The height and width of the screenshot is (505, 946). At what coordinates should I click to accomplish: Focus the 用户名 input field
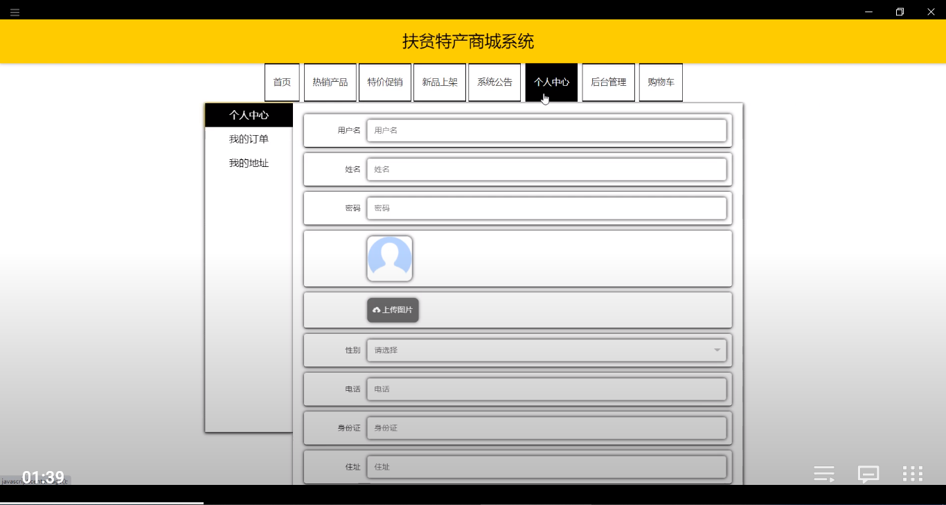pos(546,130)
